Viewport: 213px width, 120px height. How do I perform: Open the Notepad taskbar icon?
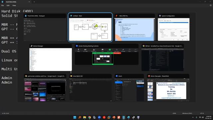[x=123, y=117]
